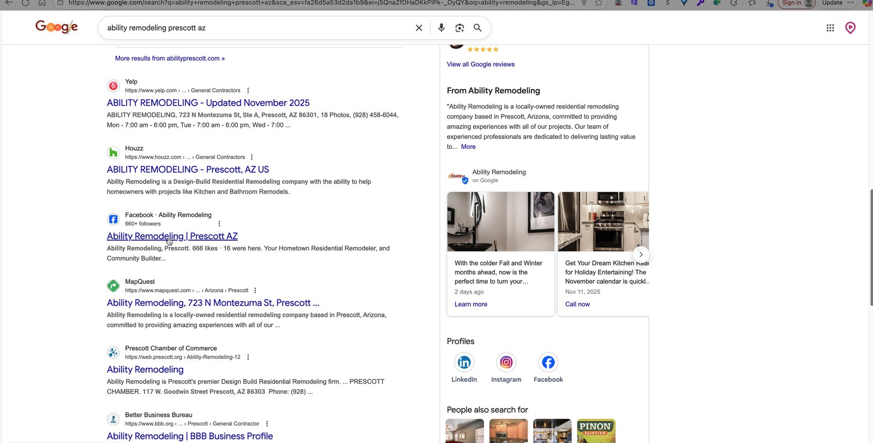This screenshot has height=443, width=873.
Task: Open the LinkedIn profile icon
Action: point(464,362)
